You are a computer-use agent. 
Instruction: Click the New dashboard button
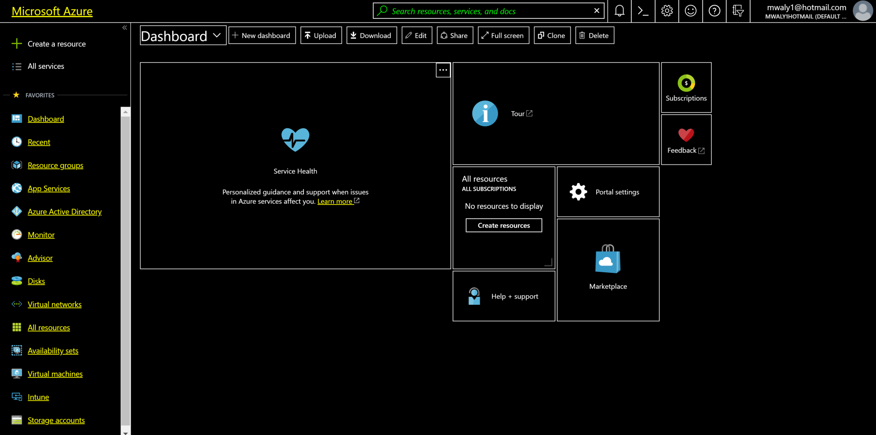(x=262, y=36)
